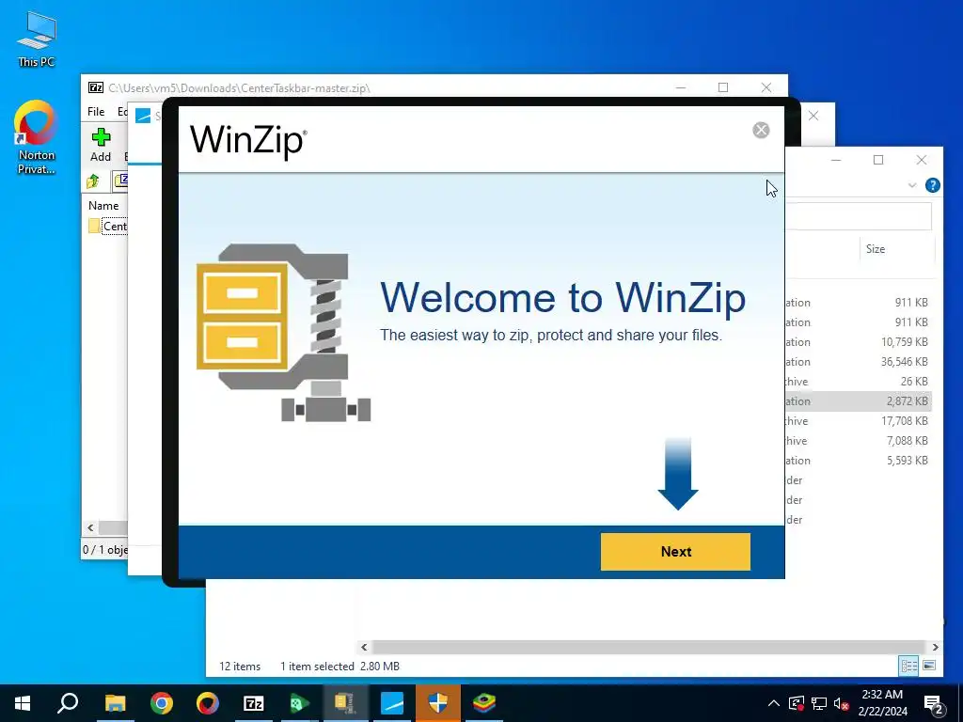Screen dimensions: 963x722
Task: Select the row with 5,593 KB size
Action: [859, 460]
